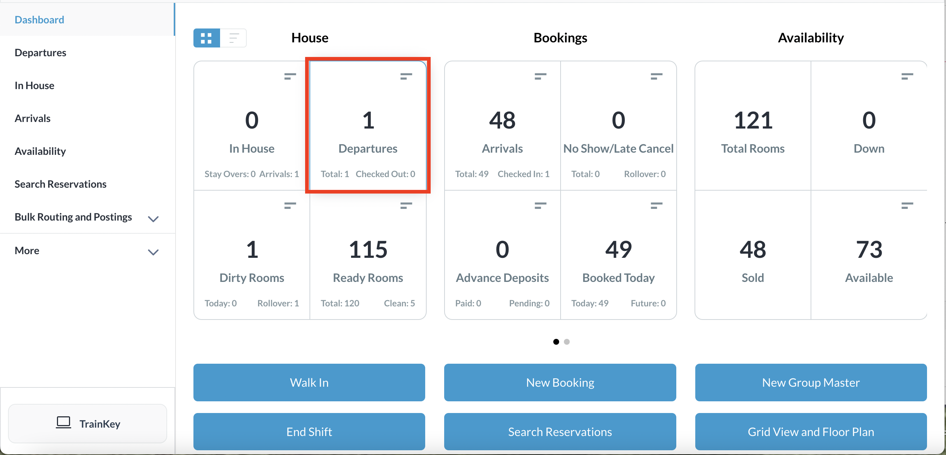Open Search Reservations in the sidebar
This screenshot has height=455, width=946.
61,184
